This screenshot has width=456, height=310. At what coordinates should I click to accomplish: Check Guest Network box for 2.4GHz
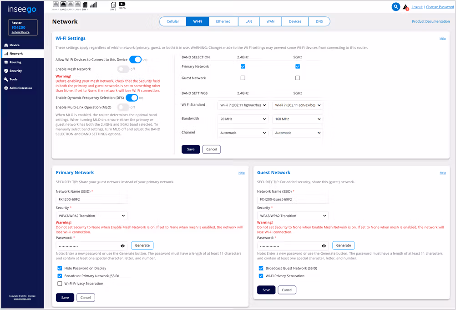click(243, 78)
